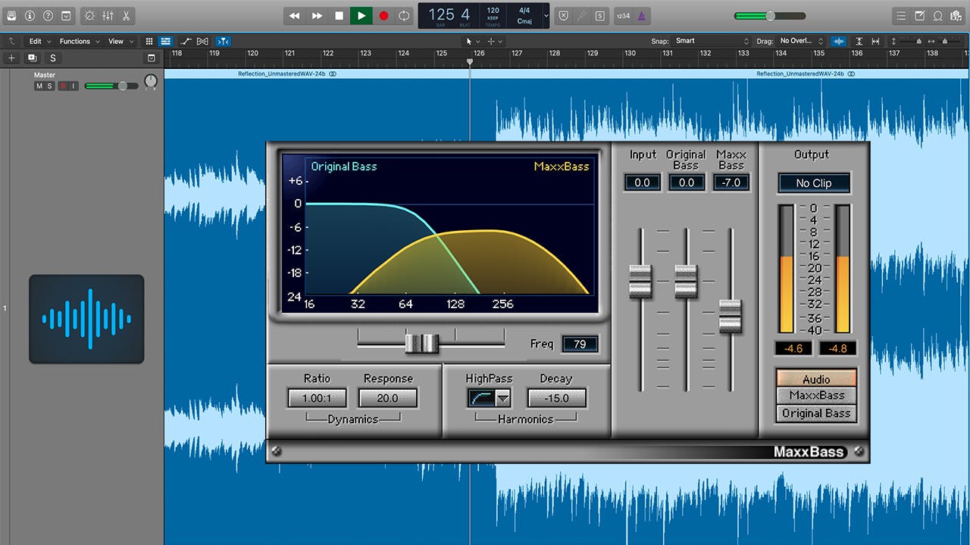Screen dimensions: 970x545
Task: Click the Maxx Bass value -7.0
Action: (731, 182)
